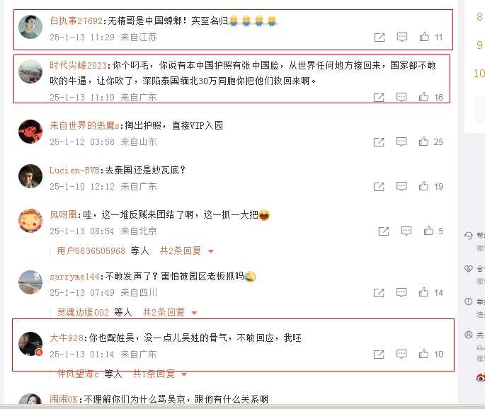Repost Lucien-BVB's comment

pos(379,186)
